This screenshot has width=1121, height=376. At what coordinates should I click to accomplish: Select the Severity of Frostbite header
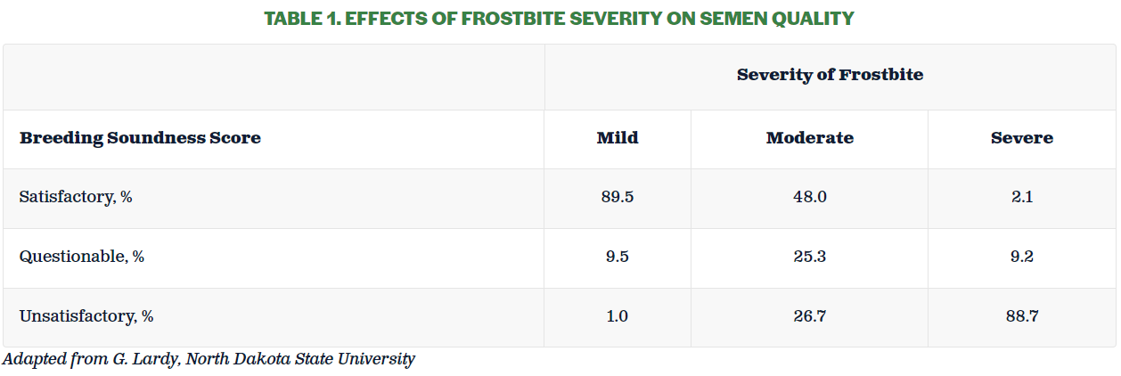click(x=830, y=75)
